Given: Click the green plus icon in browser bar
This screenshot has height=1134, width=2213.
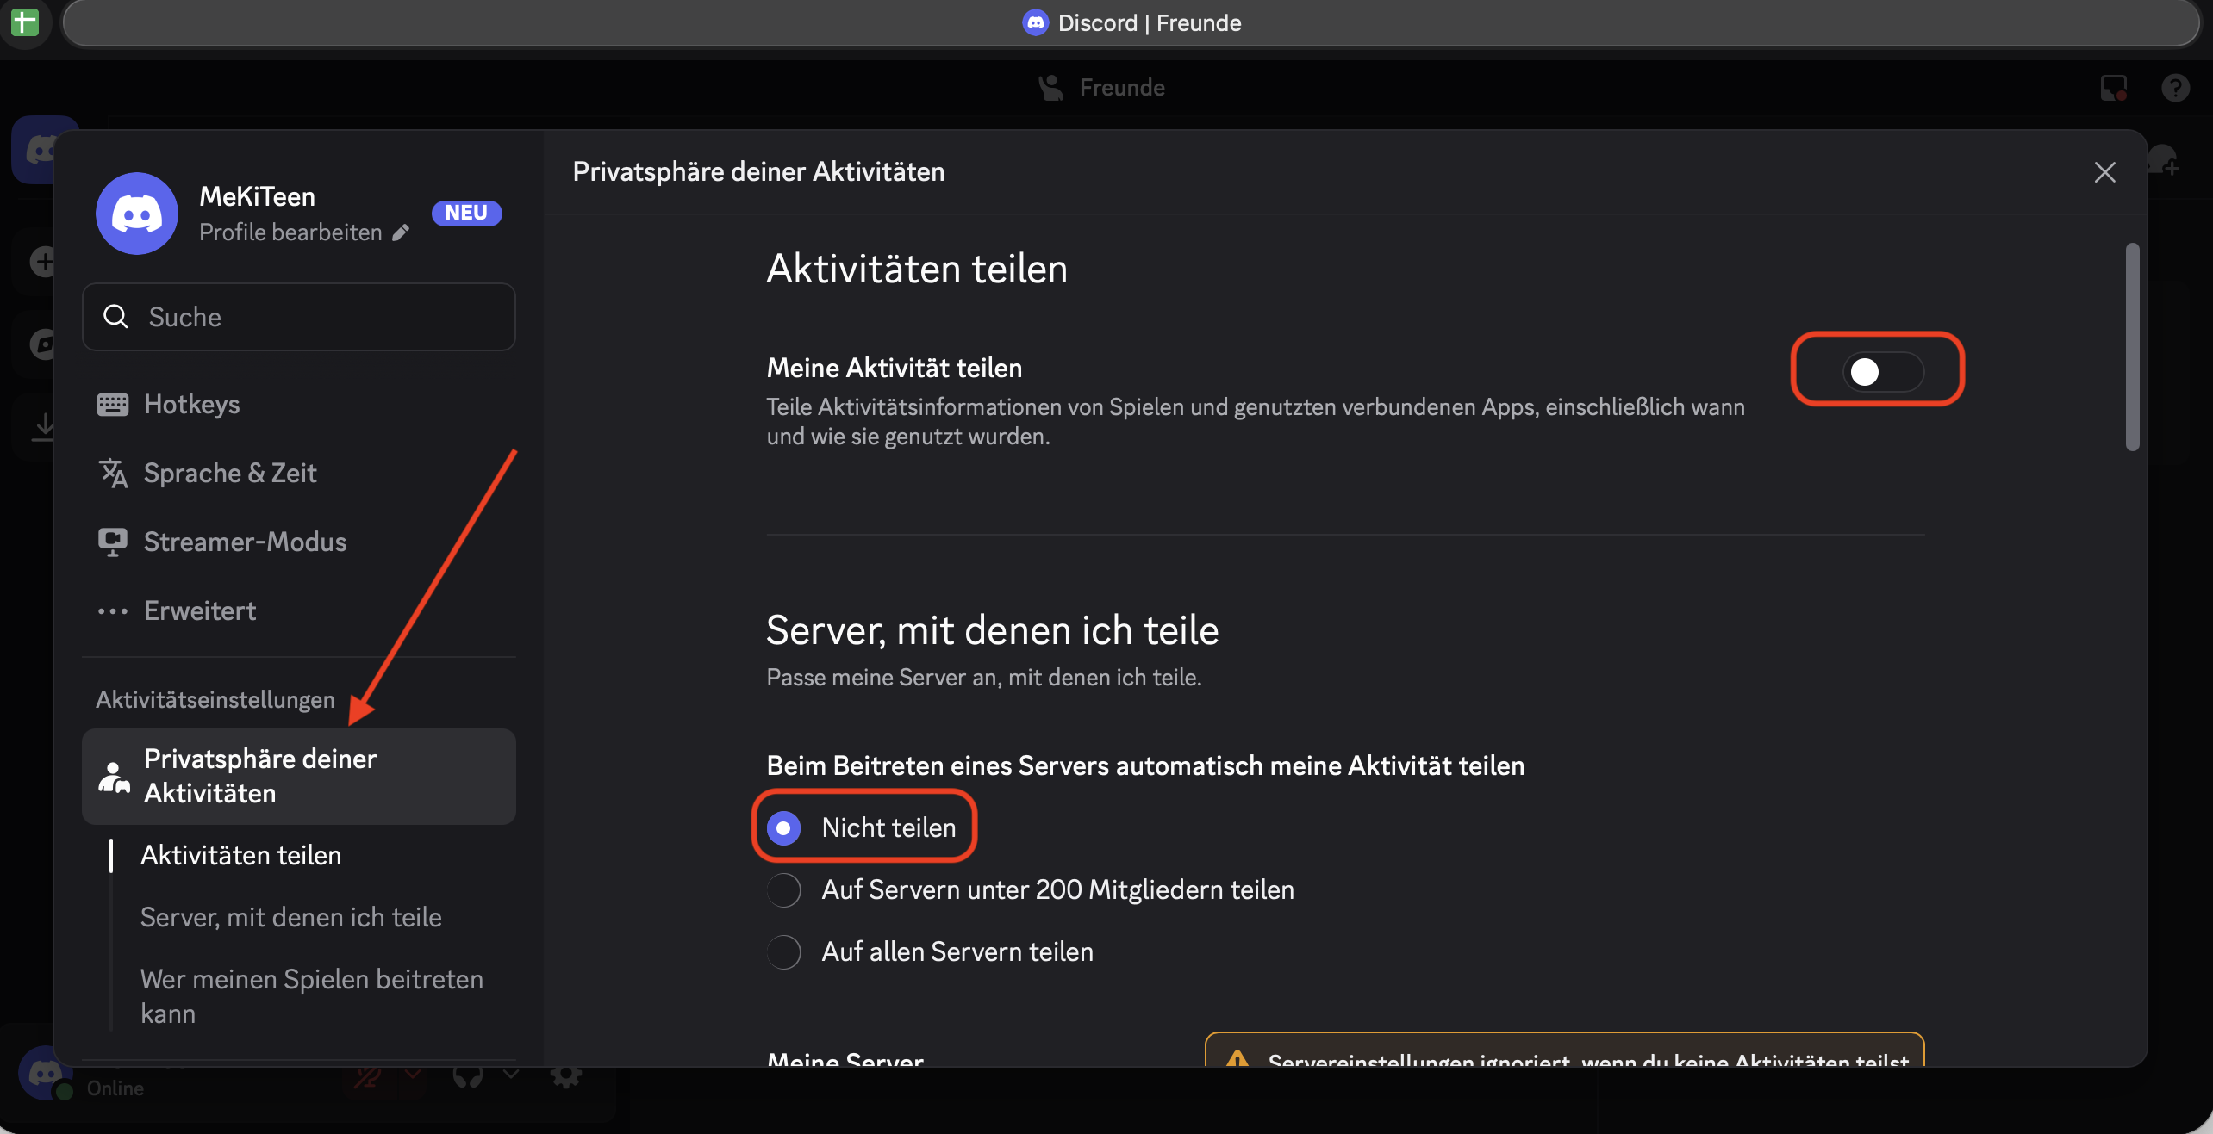Looking at the screenshot, I should pos(25,22).
